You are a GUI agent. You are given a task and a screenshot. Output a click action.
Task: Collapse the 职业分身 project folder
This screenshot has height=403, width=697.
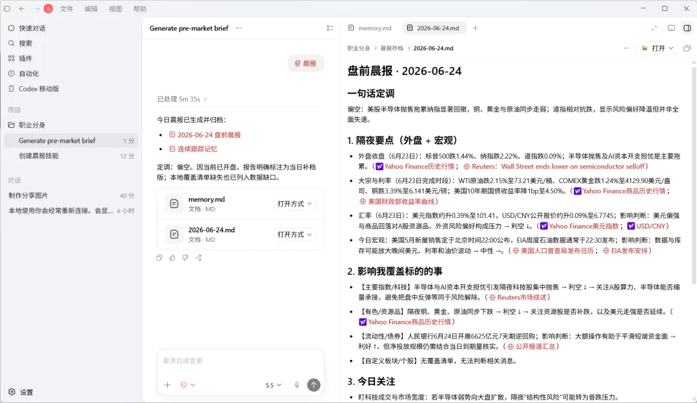(26, 125)
